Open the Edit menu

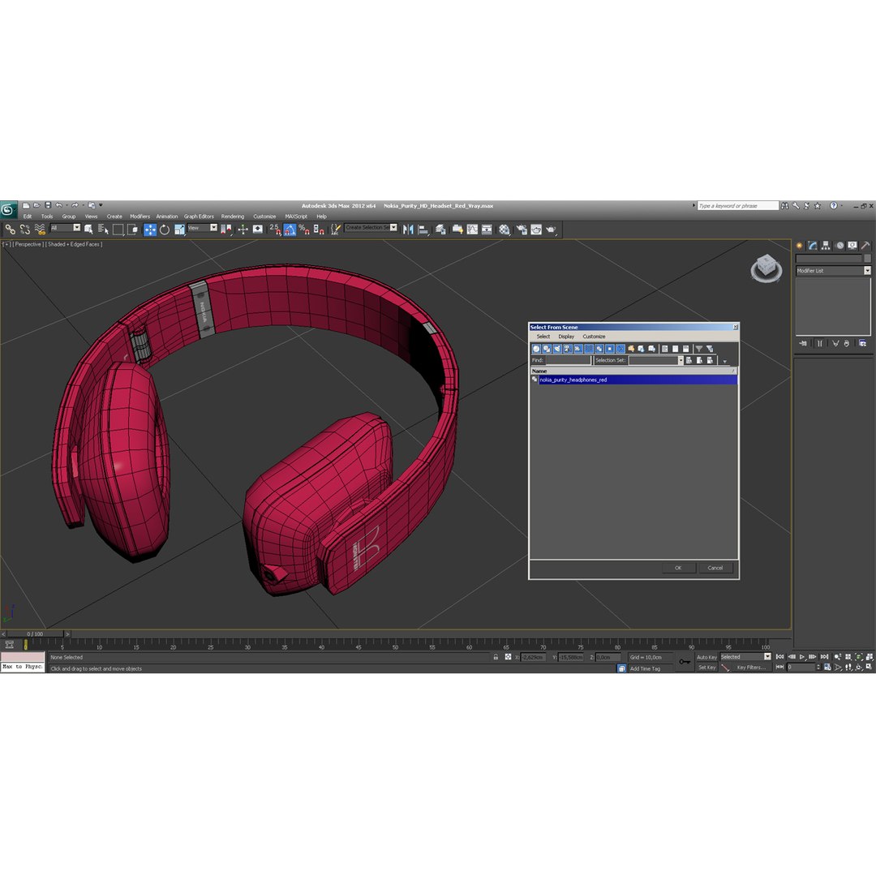pos(28,217)
